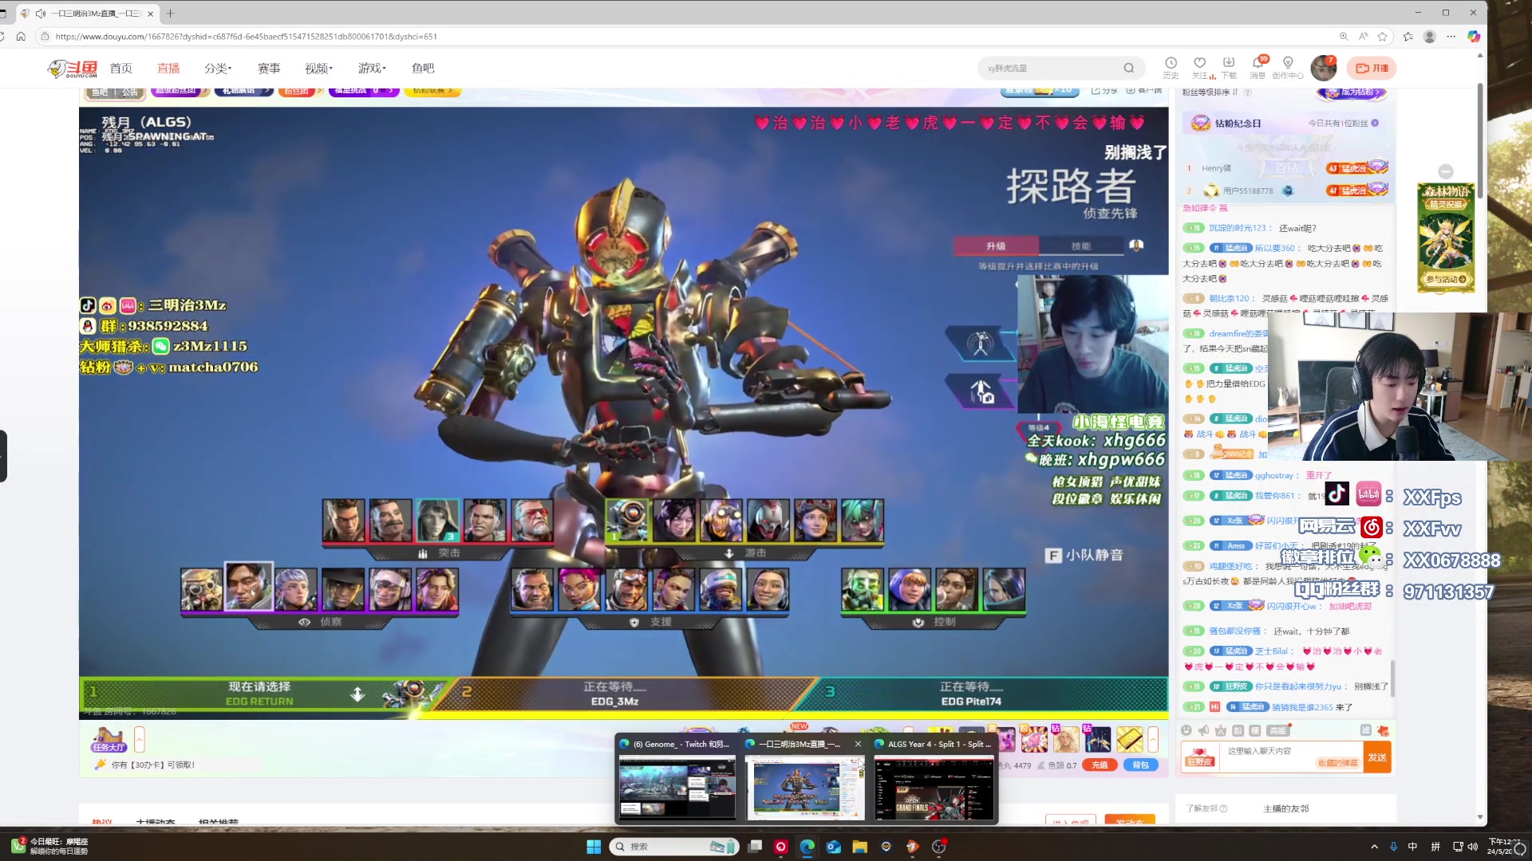Screen dimensions: 1532x861
Task: Click the Edge icon on the taskbar
Action: 807,847
